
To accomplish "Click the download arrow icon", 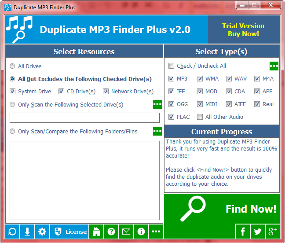I will coord(27,232).
